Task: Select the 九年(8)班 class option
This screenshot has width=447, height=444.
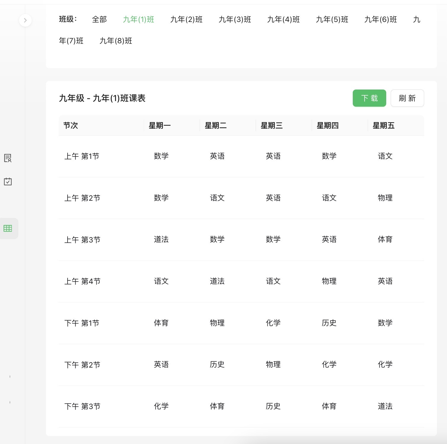Action: [116, 41]
